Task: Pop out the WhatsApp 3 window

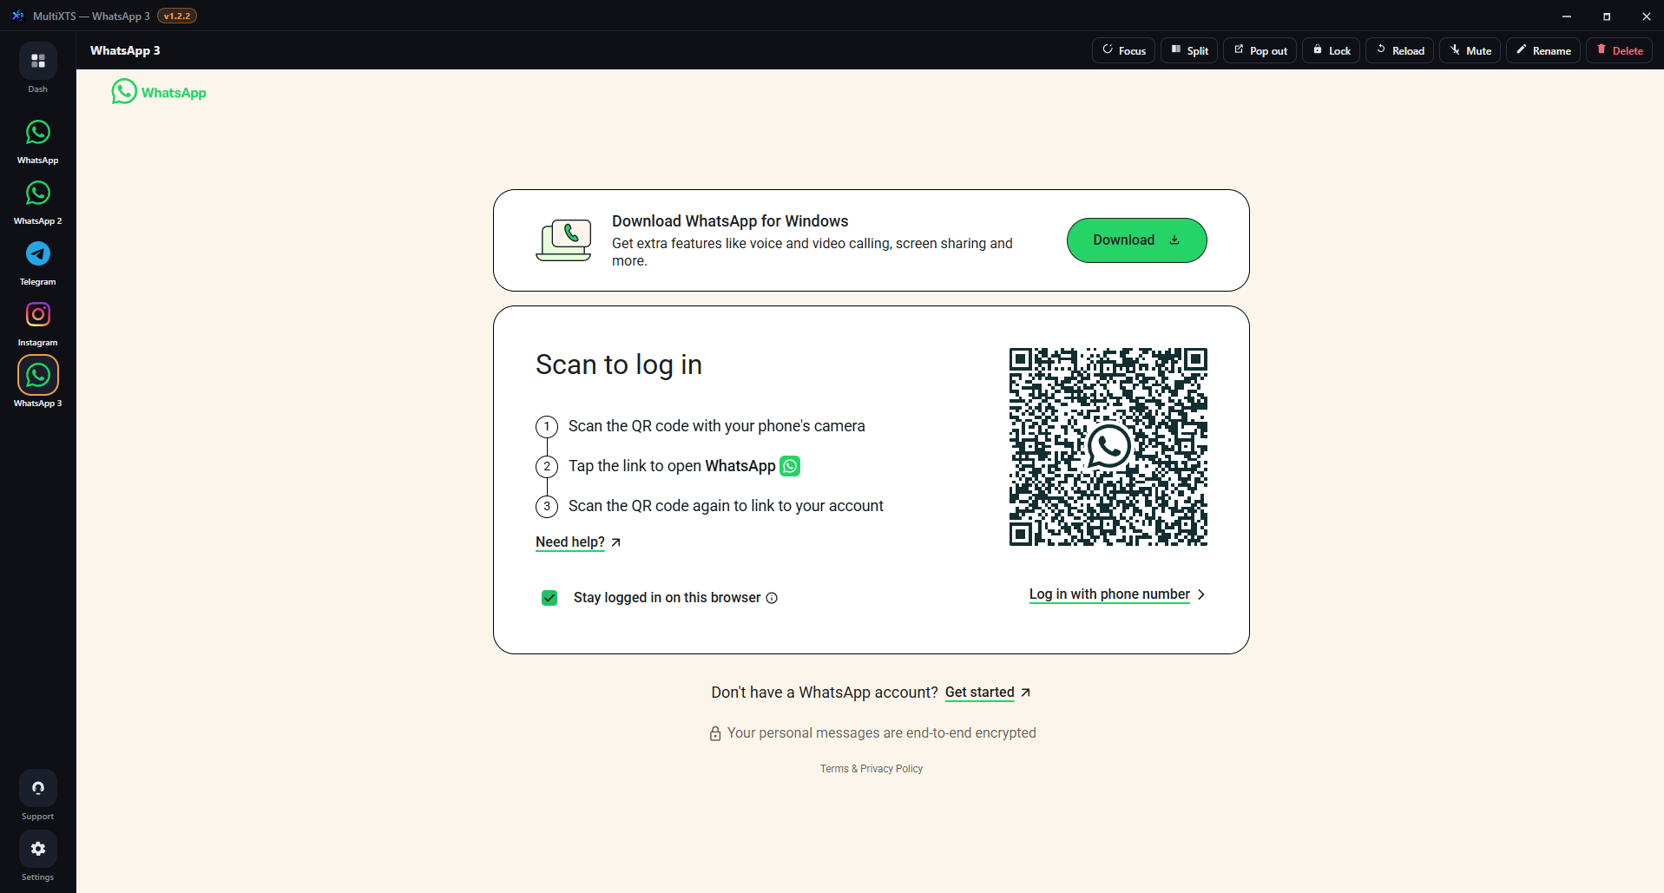Action: coord(1260,50)
